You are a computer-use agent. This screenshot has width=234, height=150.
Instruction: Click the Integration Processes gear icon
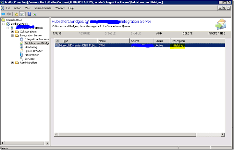[22, 39]
